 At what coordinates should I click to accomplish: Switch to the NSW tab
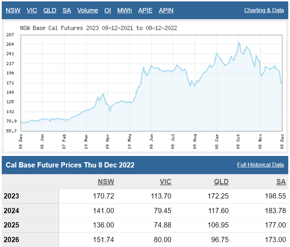13,10
